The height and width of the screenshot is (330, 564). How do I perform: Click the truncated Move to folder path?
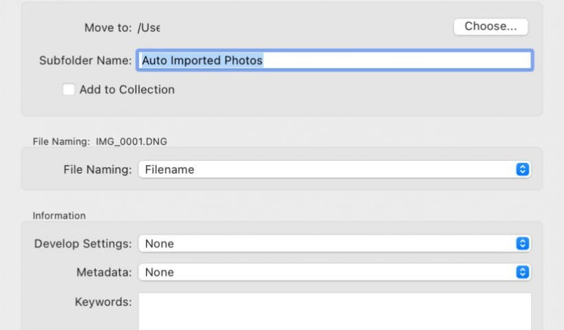coord(149,27)
